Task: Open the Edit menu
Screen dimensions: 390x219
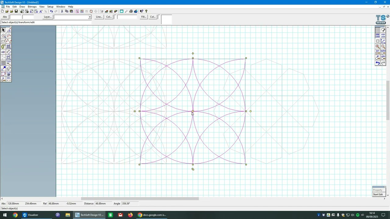Action: pos(15,7)
